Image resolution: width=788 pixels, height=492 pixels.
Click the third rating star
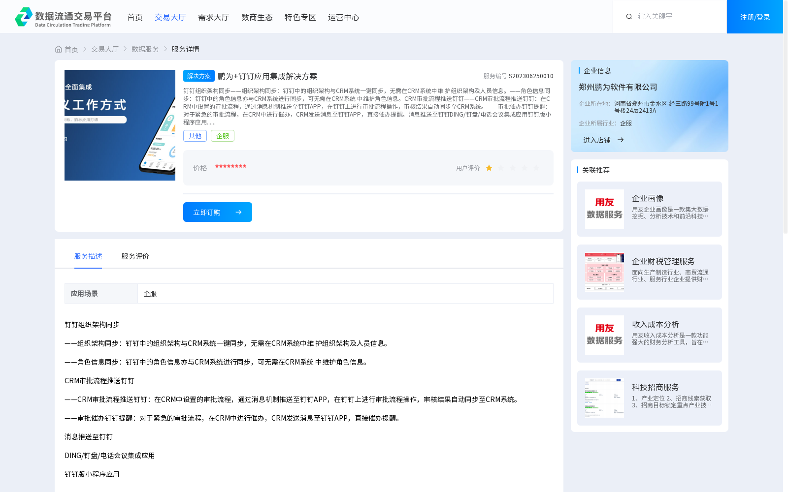click(x=513, y=168)
